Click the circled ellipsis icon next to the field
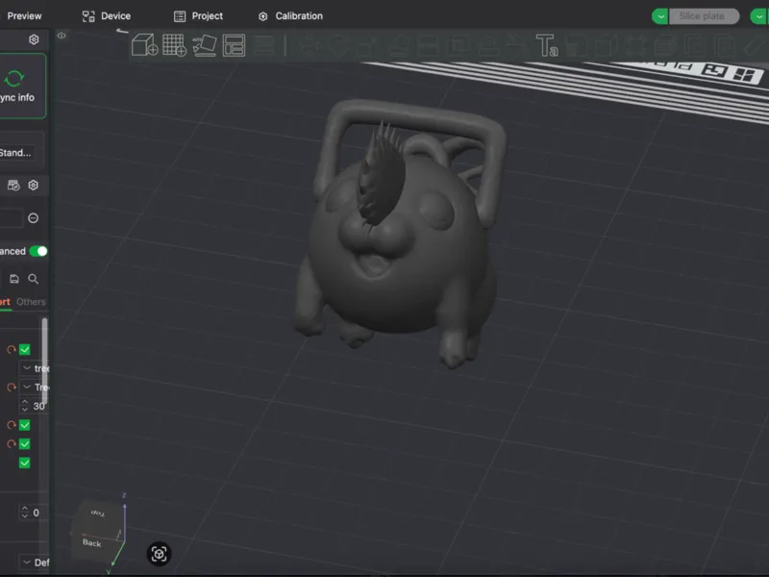Image resolution: width=769 pixels, height=577 pixels. coord(34,218)
